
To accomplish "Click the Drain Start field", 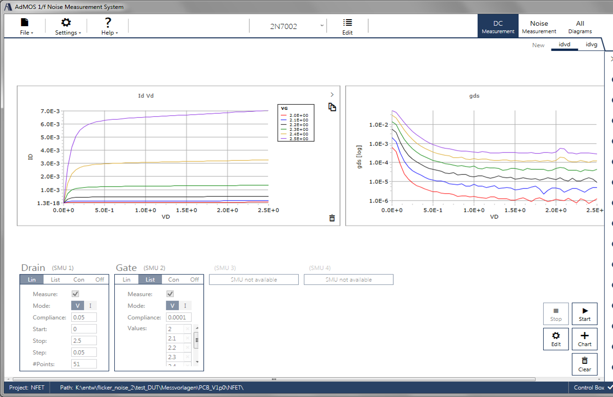I will click(x=84, y=329).
